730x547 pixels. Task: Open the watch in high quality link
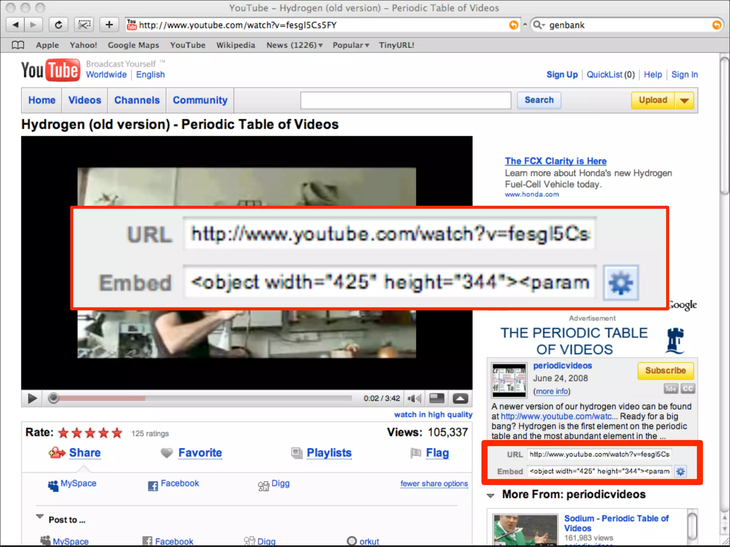pos(433,415)
